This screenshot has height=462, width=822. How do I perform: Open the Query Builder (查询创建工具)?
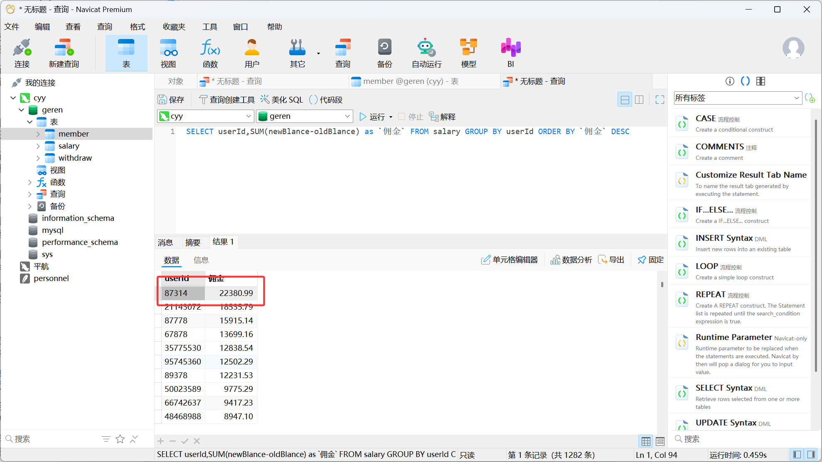point(227,100)
